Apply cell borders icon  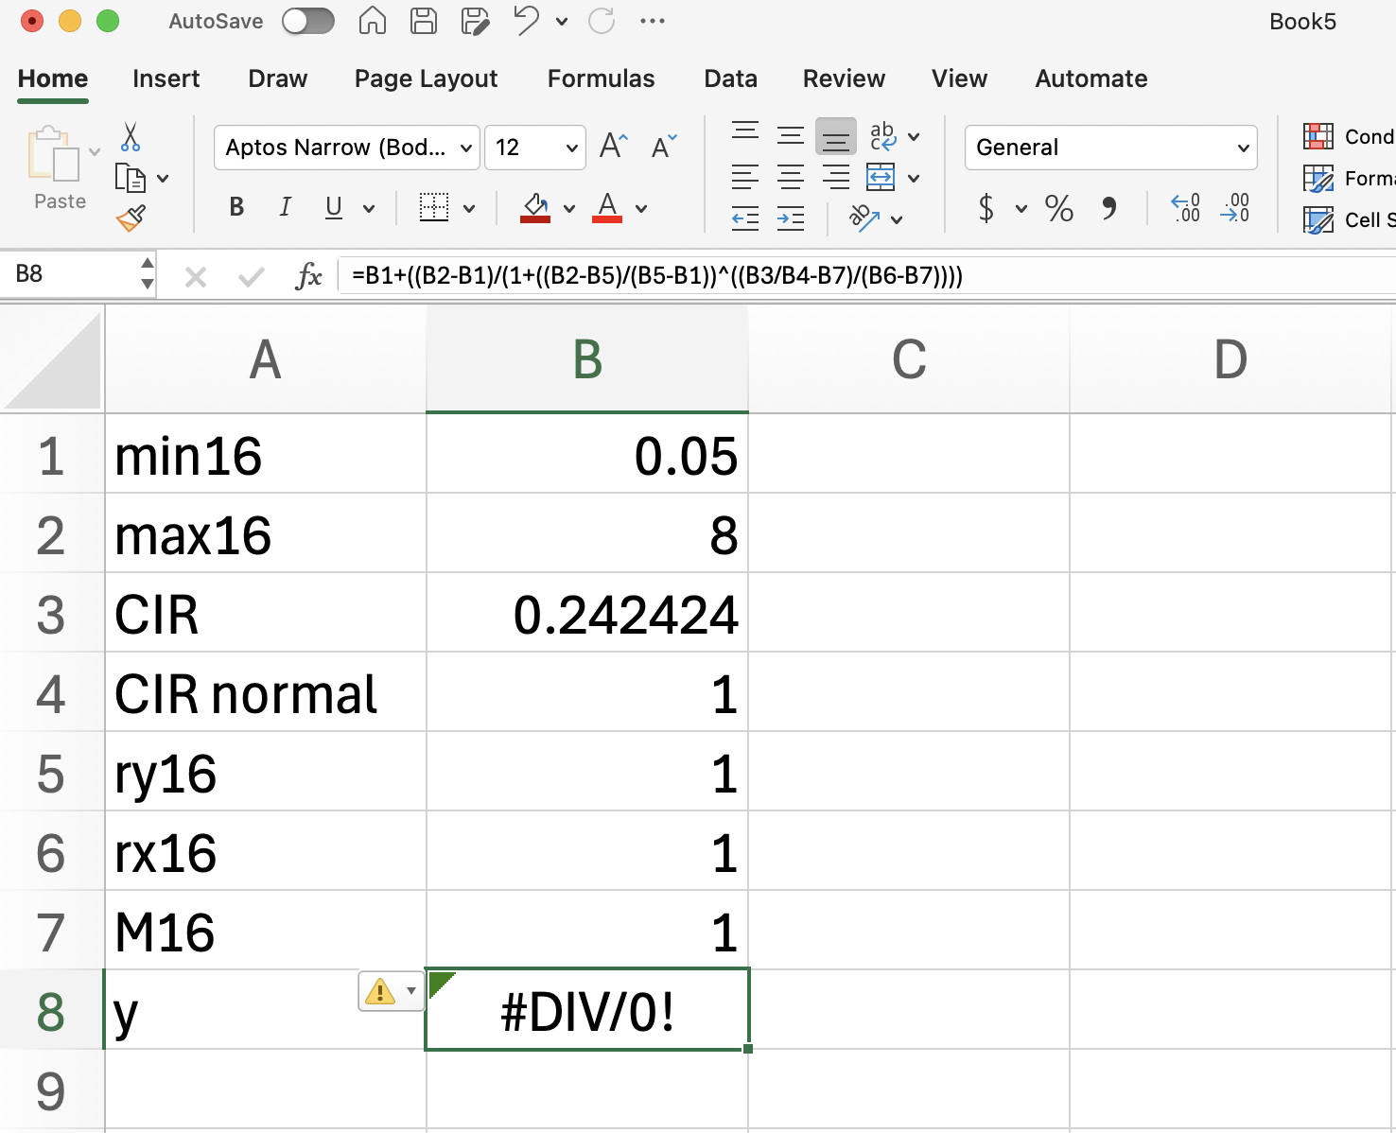[x=434, y=207]
